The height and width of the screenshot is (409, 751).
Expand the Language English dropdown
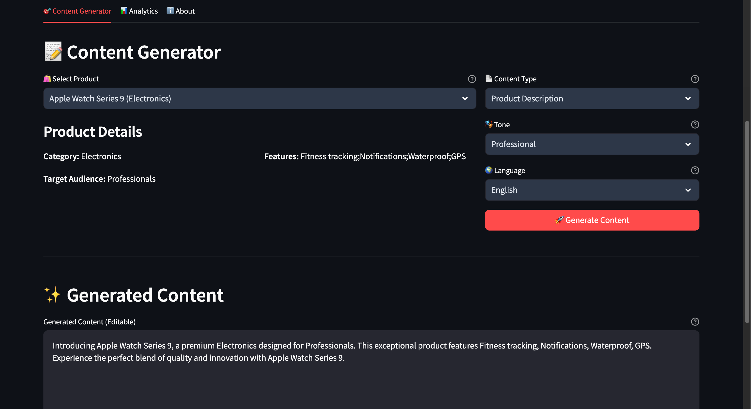[592, 190]
